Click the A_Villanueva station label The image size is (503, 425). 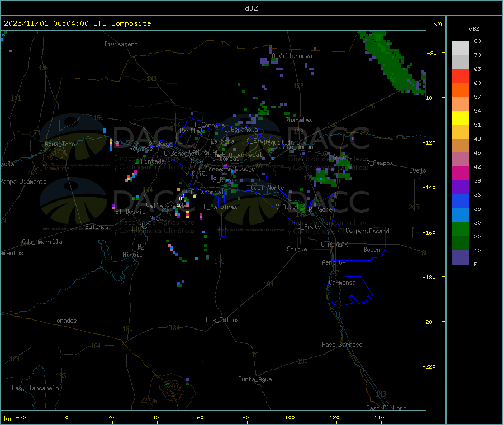coord(292,56)
